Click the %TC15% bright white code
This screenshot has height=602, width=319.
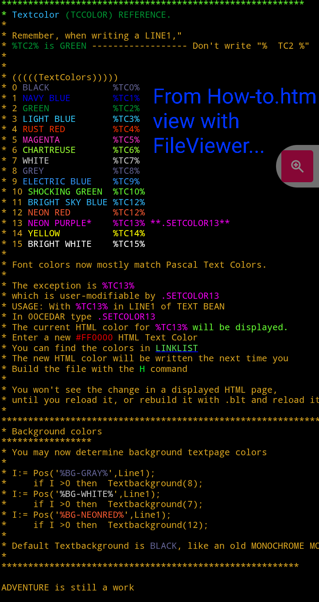[x=129, y=244]
